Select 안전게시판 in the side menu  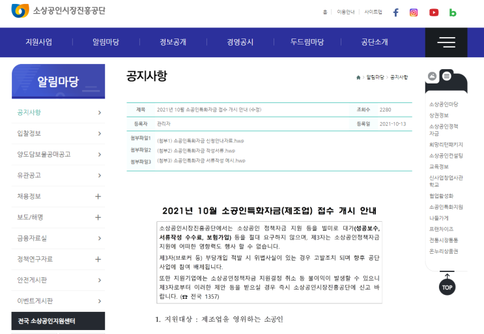pos(32,281)
